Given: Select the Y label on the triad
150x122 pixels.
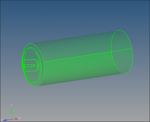Looking at the screenshot, I should pyautogui.click(x=12, y=105).
